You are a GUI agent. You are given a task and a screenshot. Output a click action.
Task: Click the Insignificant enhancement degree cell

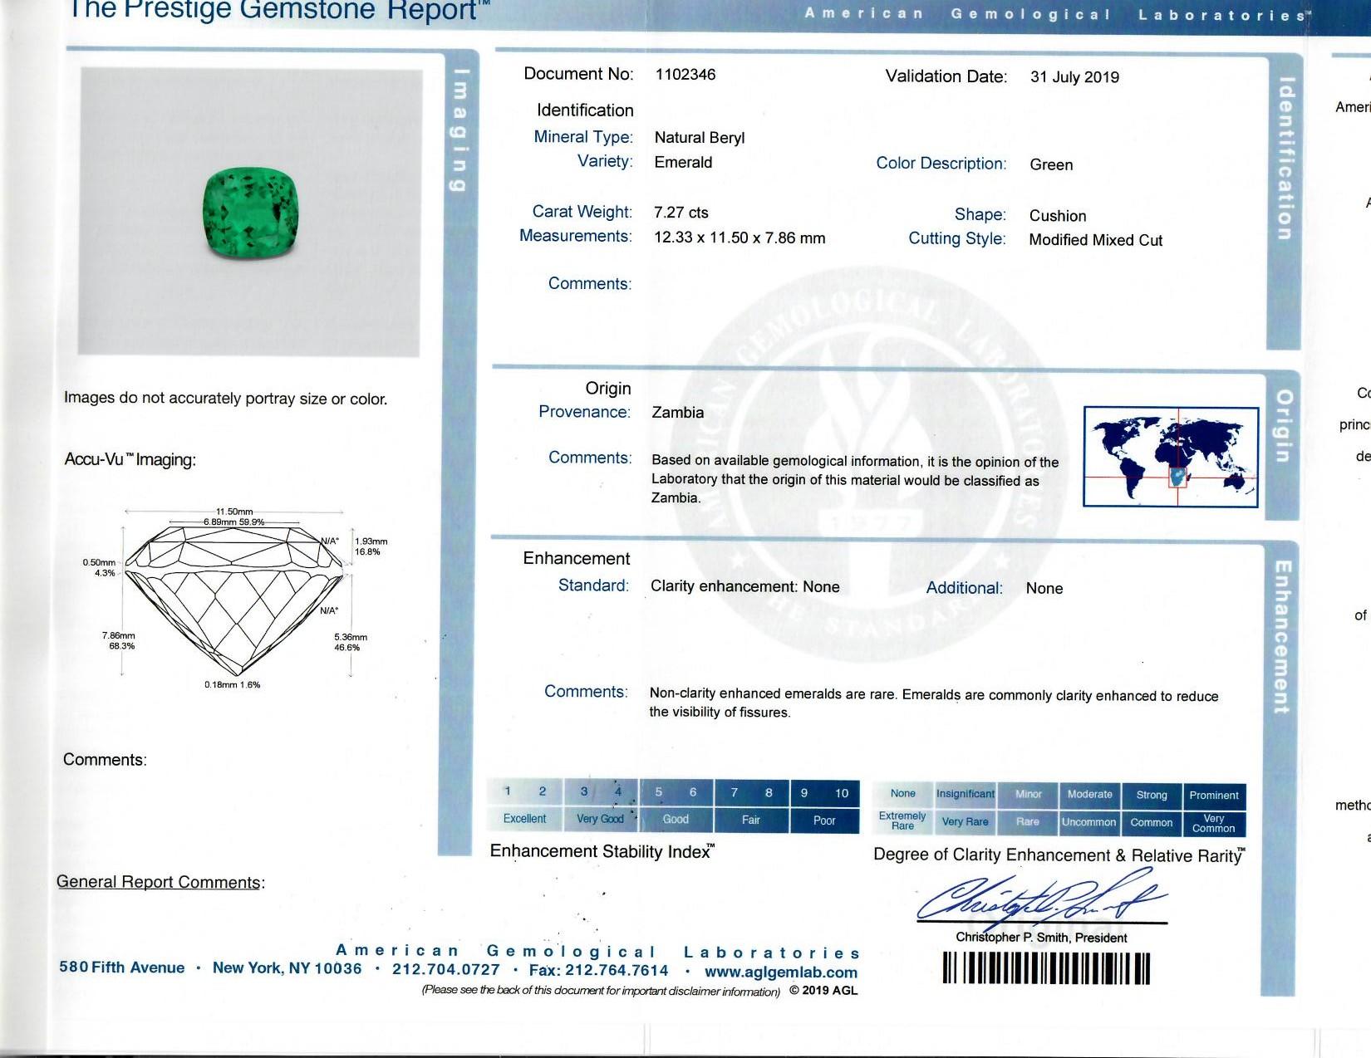pos(966,794)
